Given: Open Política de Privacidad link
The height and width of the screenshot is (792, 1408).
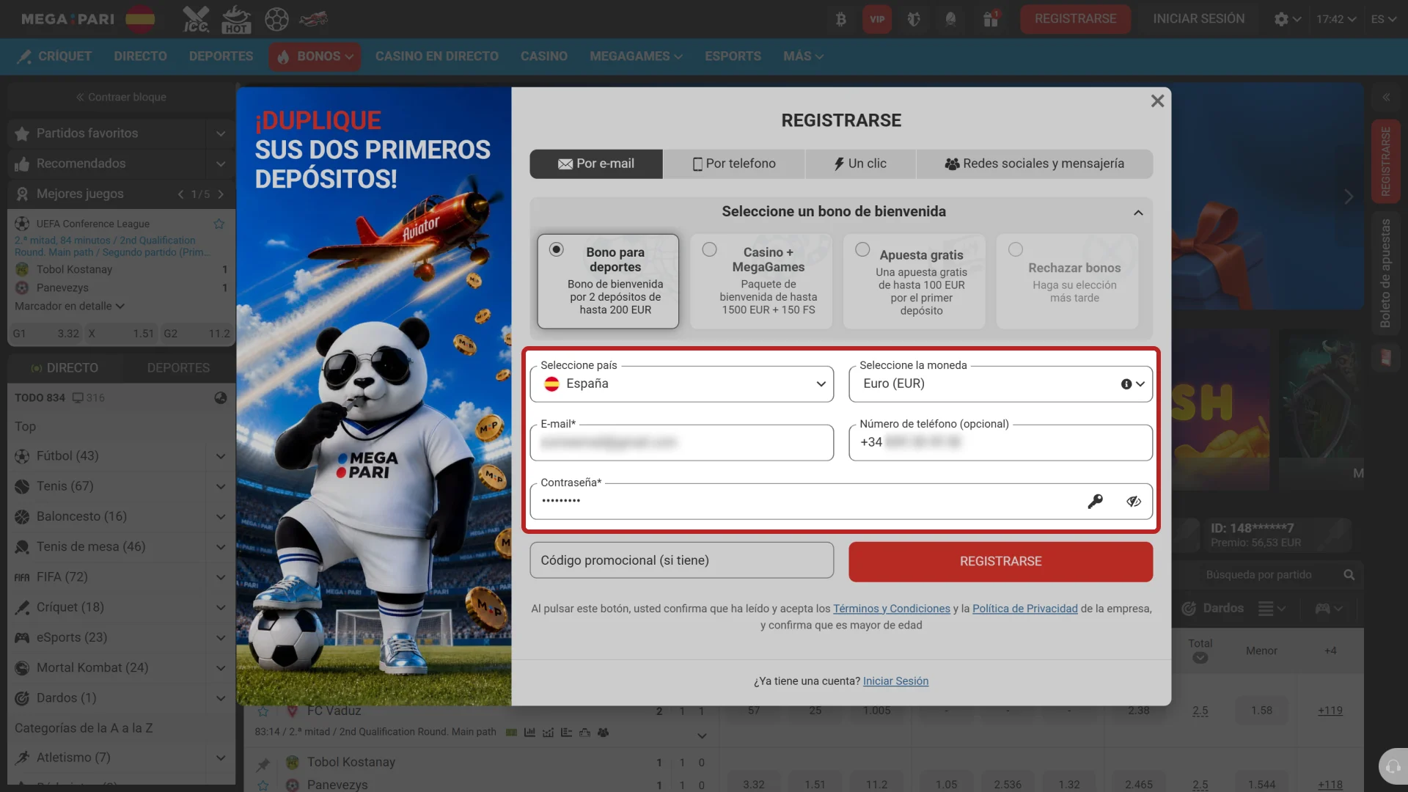Looking at the screenshot, I should click(x=1024, y=609).
